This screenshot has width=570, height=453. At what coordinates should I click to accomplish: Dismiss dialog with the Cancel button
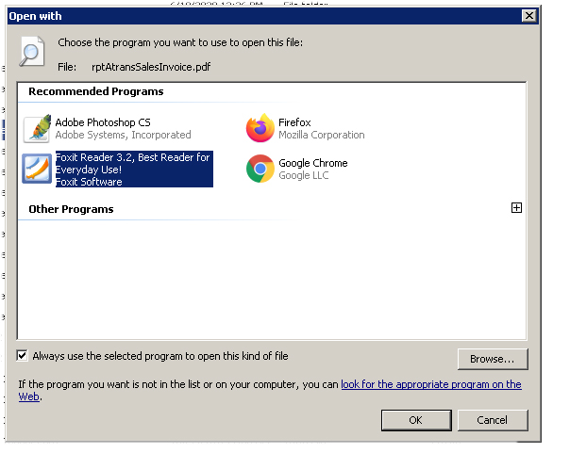pyautogui.click(x=493, y=420)
